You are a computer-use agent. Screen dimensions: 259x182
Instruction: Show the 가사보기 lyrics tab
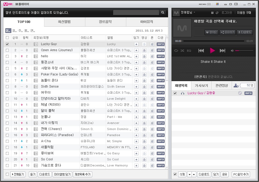pyautogui.click(x=201, y=85)
